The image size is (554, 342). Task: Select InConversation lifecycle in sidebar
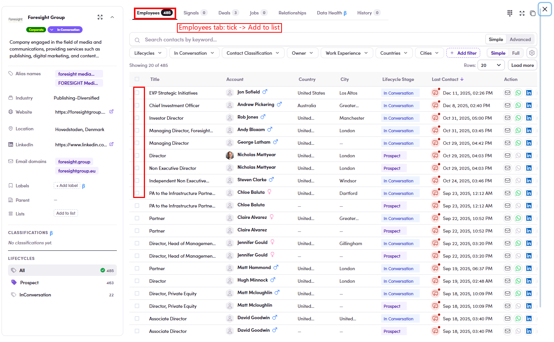62,295
